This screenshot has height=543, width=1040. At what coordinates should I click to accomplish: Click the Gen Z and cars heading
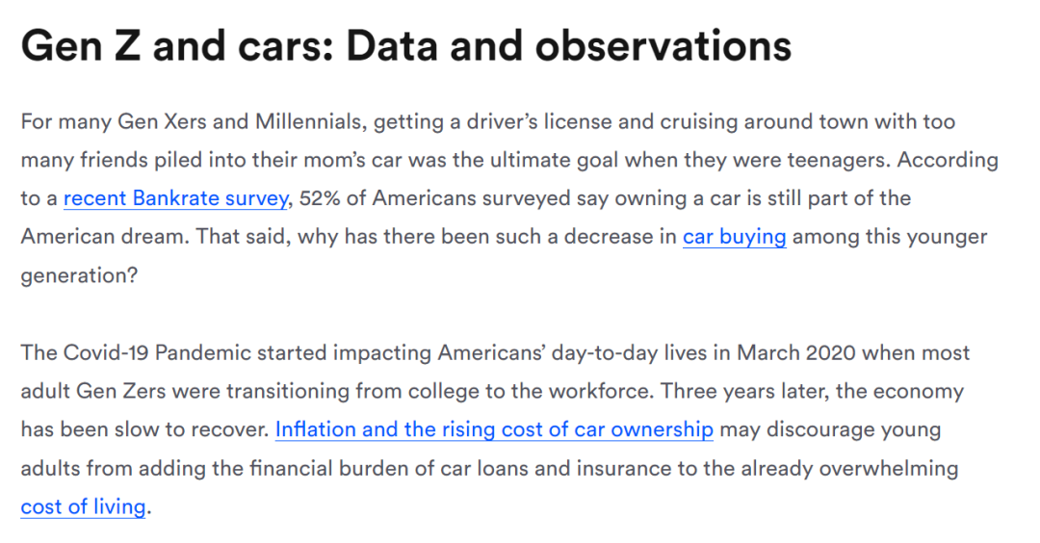(406, 46)
